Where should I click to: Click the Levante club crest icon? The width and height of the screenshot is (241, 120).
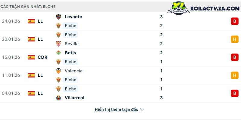tap(58, 17)
